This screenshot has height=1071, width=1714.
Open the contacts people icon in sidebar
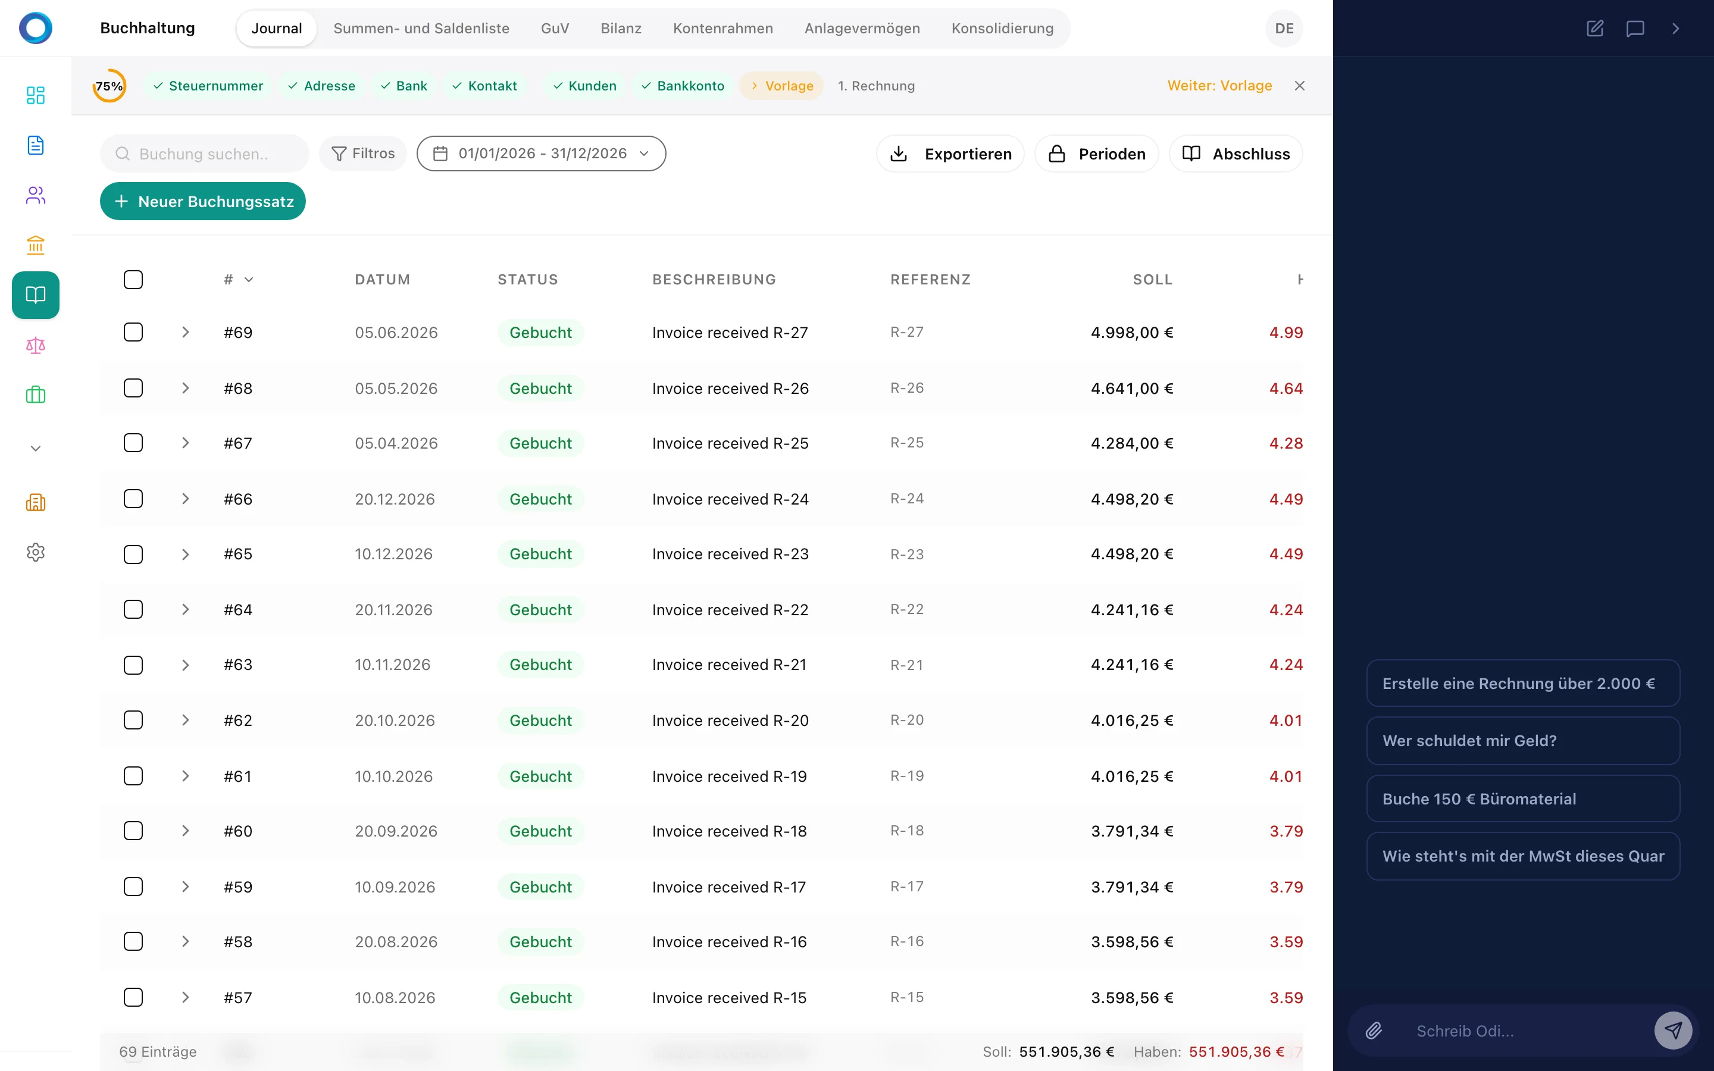(x=36, y=196)
